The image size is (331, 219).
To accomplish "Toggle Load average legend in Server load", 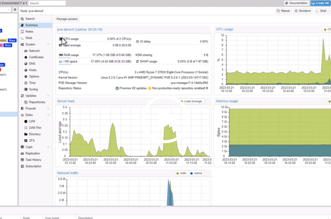I will click(191, 101).
